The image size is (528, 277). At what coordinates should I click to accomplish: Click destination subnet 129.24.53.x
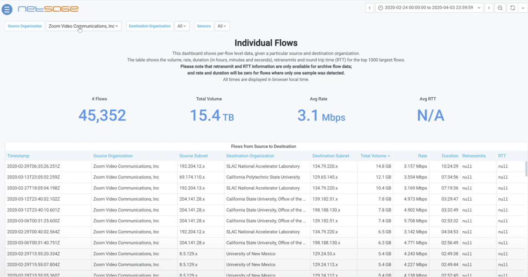click(324, 254)
